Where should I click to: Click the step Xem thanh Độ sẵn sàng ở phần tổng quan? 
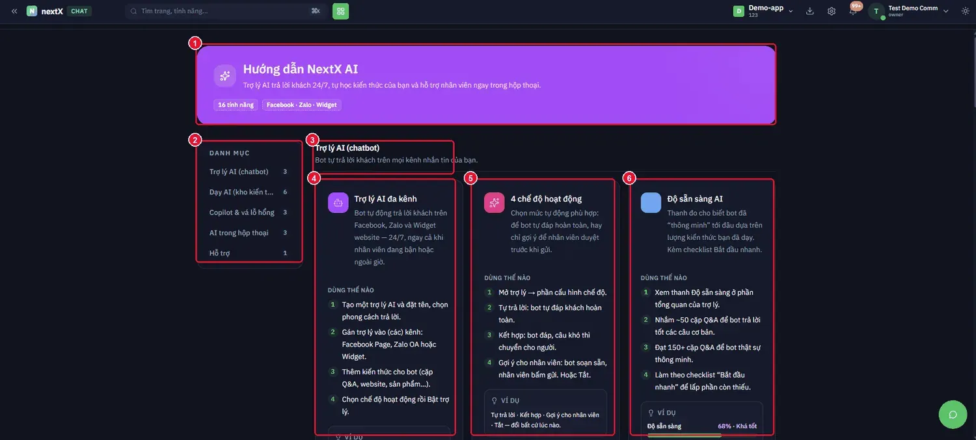(704, 298)
